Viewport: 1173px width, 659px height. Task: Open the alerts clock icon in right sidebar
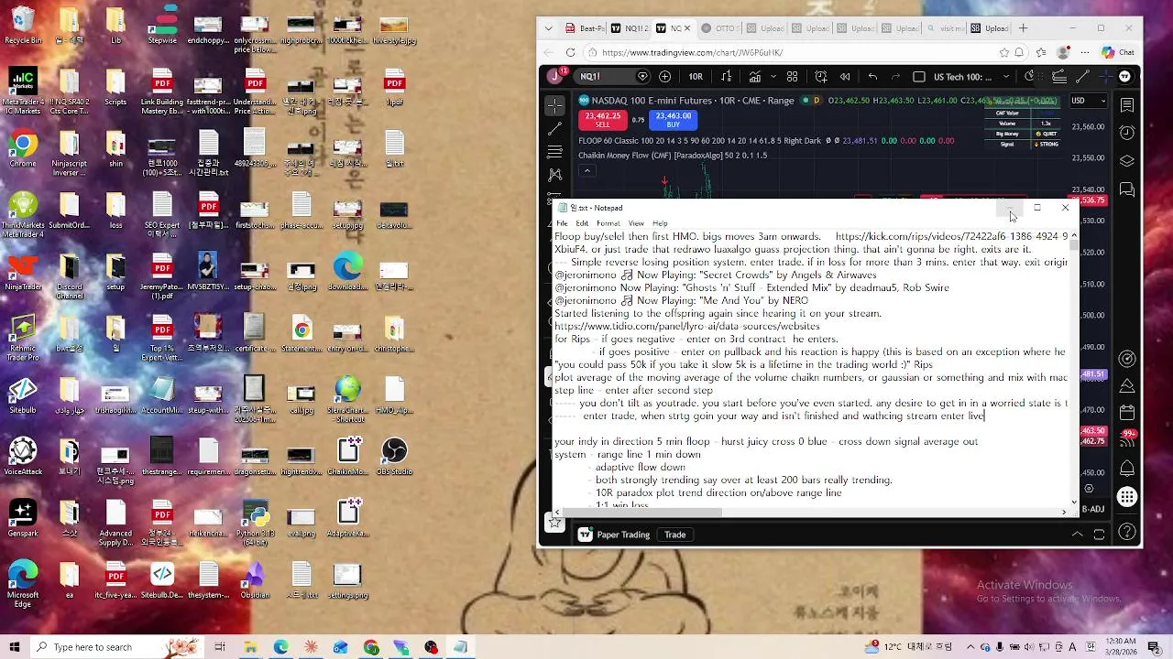[x=1127, y=134]
